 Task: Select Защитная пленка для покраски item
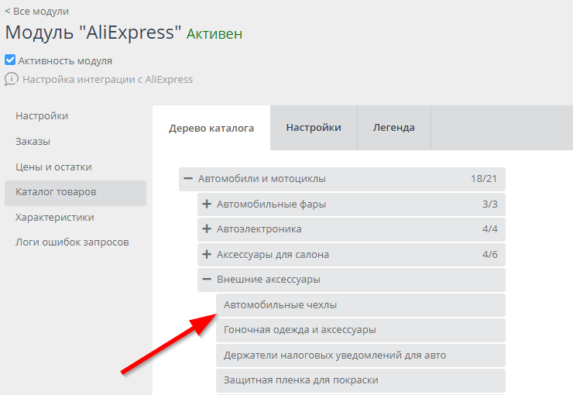(300, 380)
